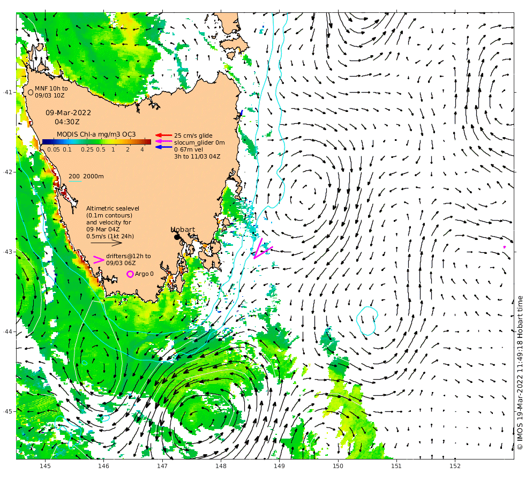The image size is (525, 482).
Task: Click the cyan 200m contour legend line
Action: [x=76, y=182]
